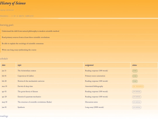The image size is (158, 119).
Task: Click Reading response cell in the jan 15 row
Action: 107,71
